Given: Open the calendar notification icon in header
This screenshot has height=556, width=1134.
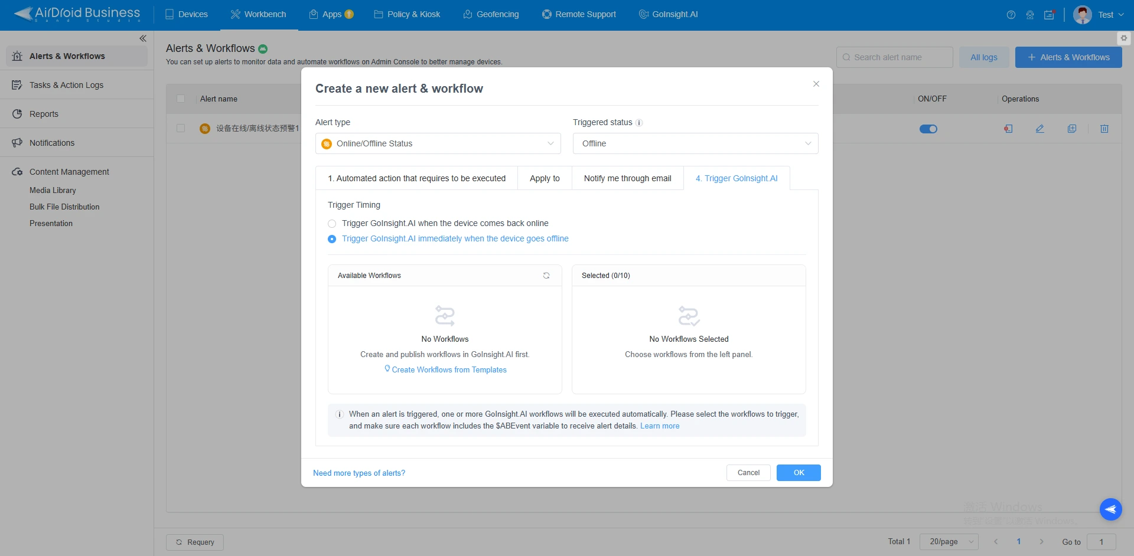Looking at the screenshot, I should point(1050,15).
